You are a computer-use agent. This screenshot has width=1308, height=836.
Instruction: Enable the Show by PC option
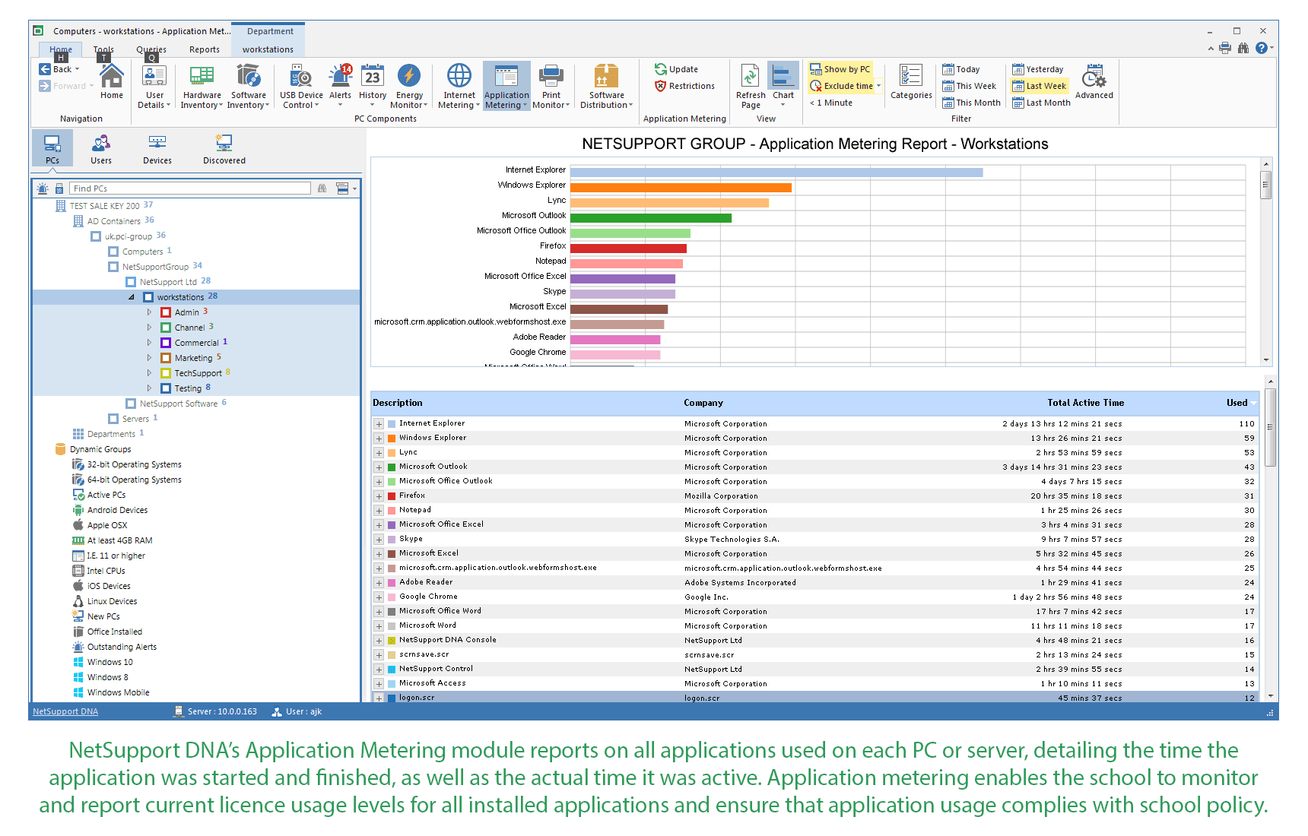pos(841,68)
